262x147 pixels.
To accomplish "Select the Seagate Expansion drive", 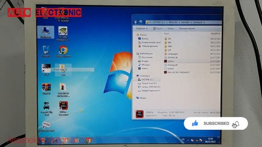I will click(x=149, y=91).
